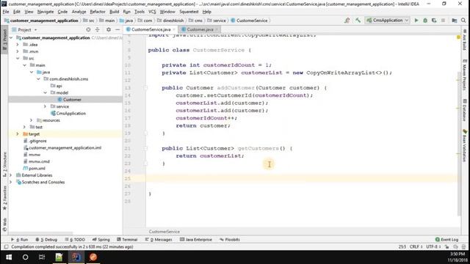Open Task View on the taskbar
The height and width of the screenshot is (264, 470).
(x=42, y=257)
